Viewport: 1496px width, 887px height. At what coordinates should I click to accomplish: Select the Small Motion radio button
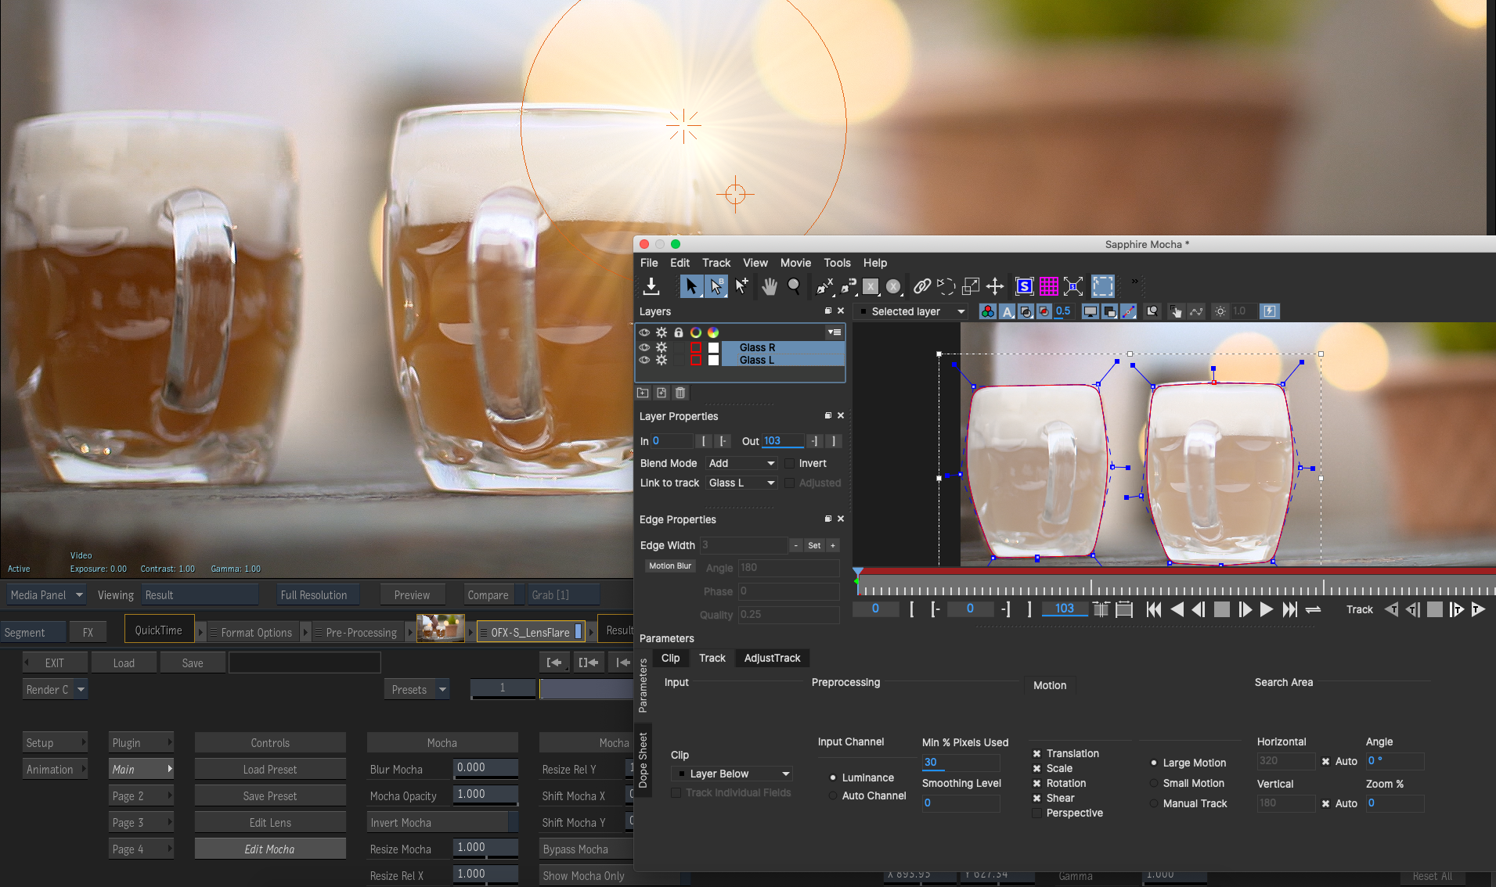click(1154, 783)
